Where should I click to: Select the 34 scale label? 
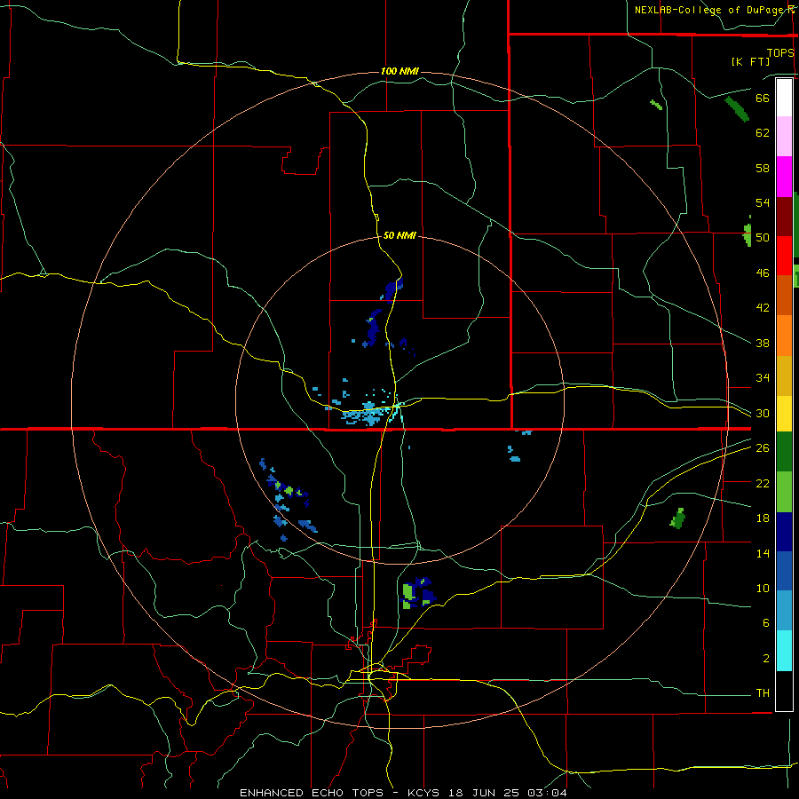point(763,378)
